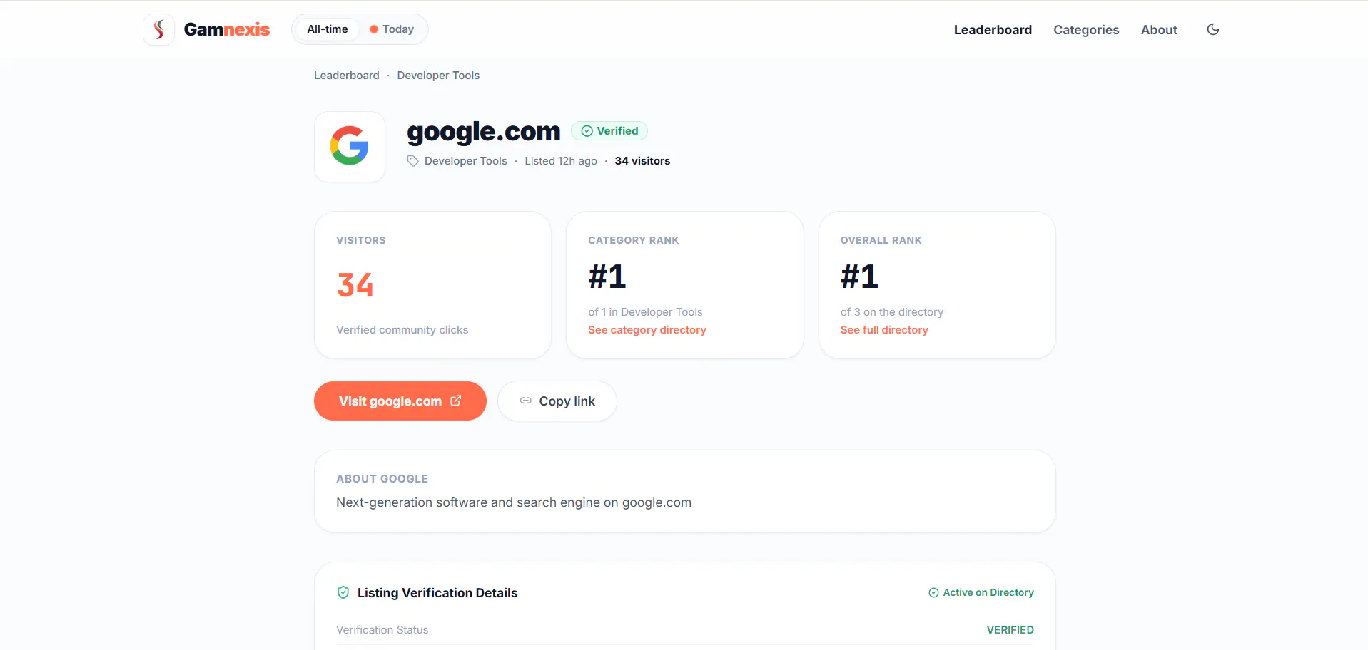Click the Visit google.com button
This screenshot has height=650, width=1368.
400,401
